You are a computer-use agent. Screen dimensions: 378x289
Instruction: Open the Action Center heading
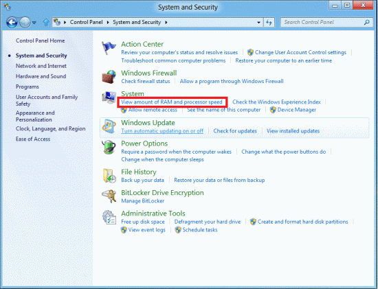(x=142, y=45)
